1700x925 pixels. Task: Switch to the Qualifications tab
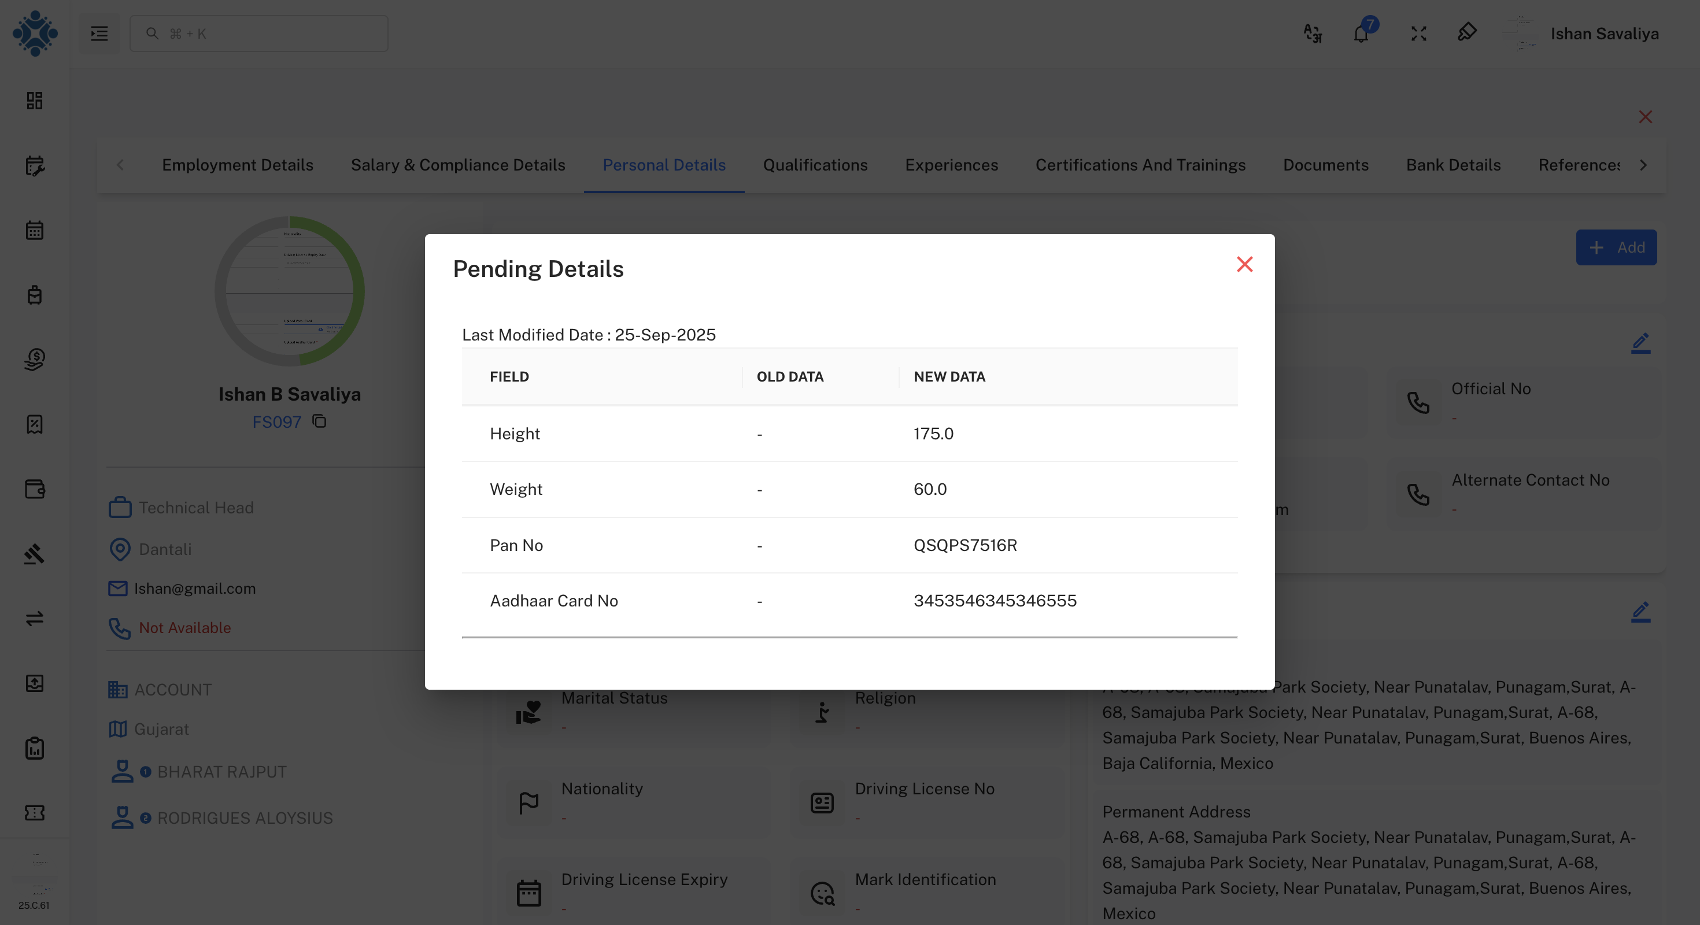(815, 165)
